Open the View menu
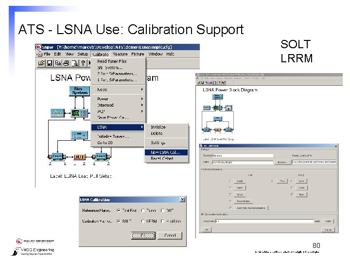Screen dimensions: 350x263 coord(70,54)
